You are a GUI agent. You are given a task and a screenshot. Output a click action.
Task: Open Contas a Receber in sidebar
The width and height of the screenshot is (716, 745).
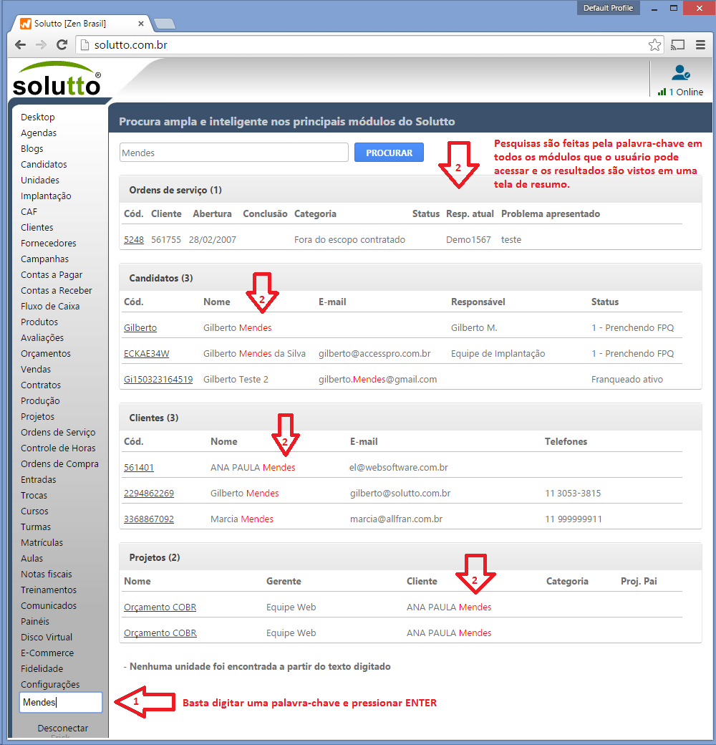[x=56, y=290]
